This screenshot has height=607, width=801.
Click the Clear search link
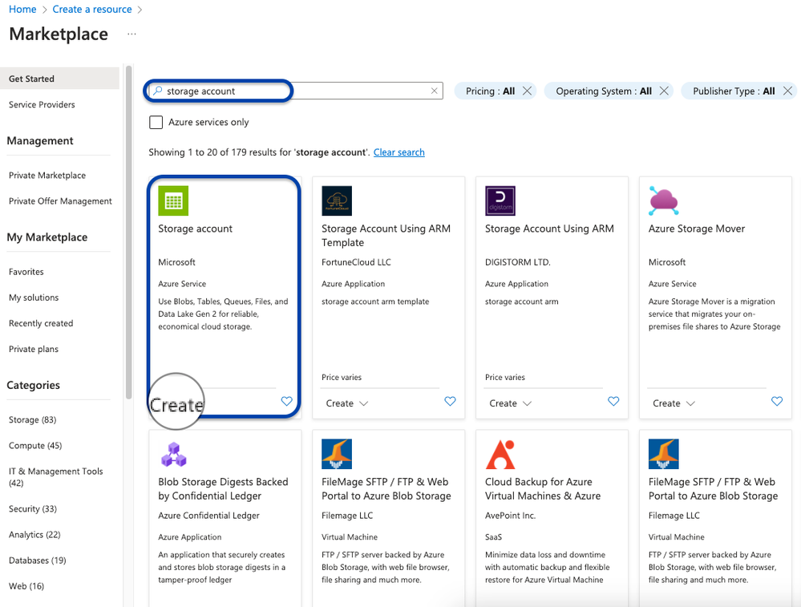point(399,152)
